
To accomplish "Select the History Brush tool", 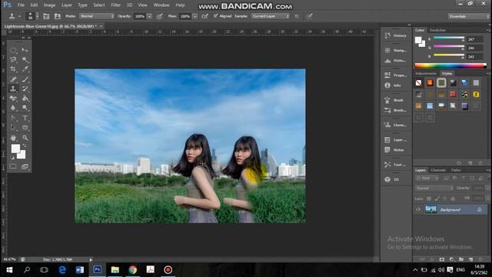I will 25,89.
